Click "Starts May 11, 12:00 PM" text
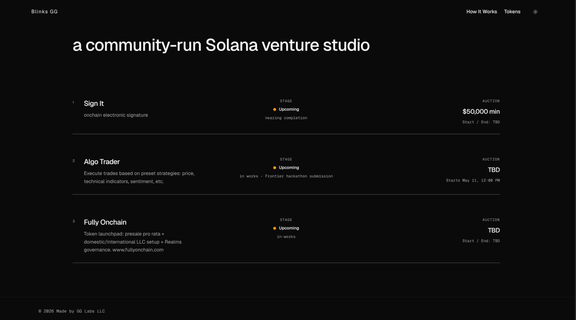This screenshot has height=320, width=576. [473, 180]
